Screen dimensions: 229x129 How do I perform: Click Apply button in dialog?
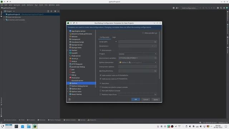click(x=156, y=100)
